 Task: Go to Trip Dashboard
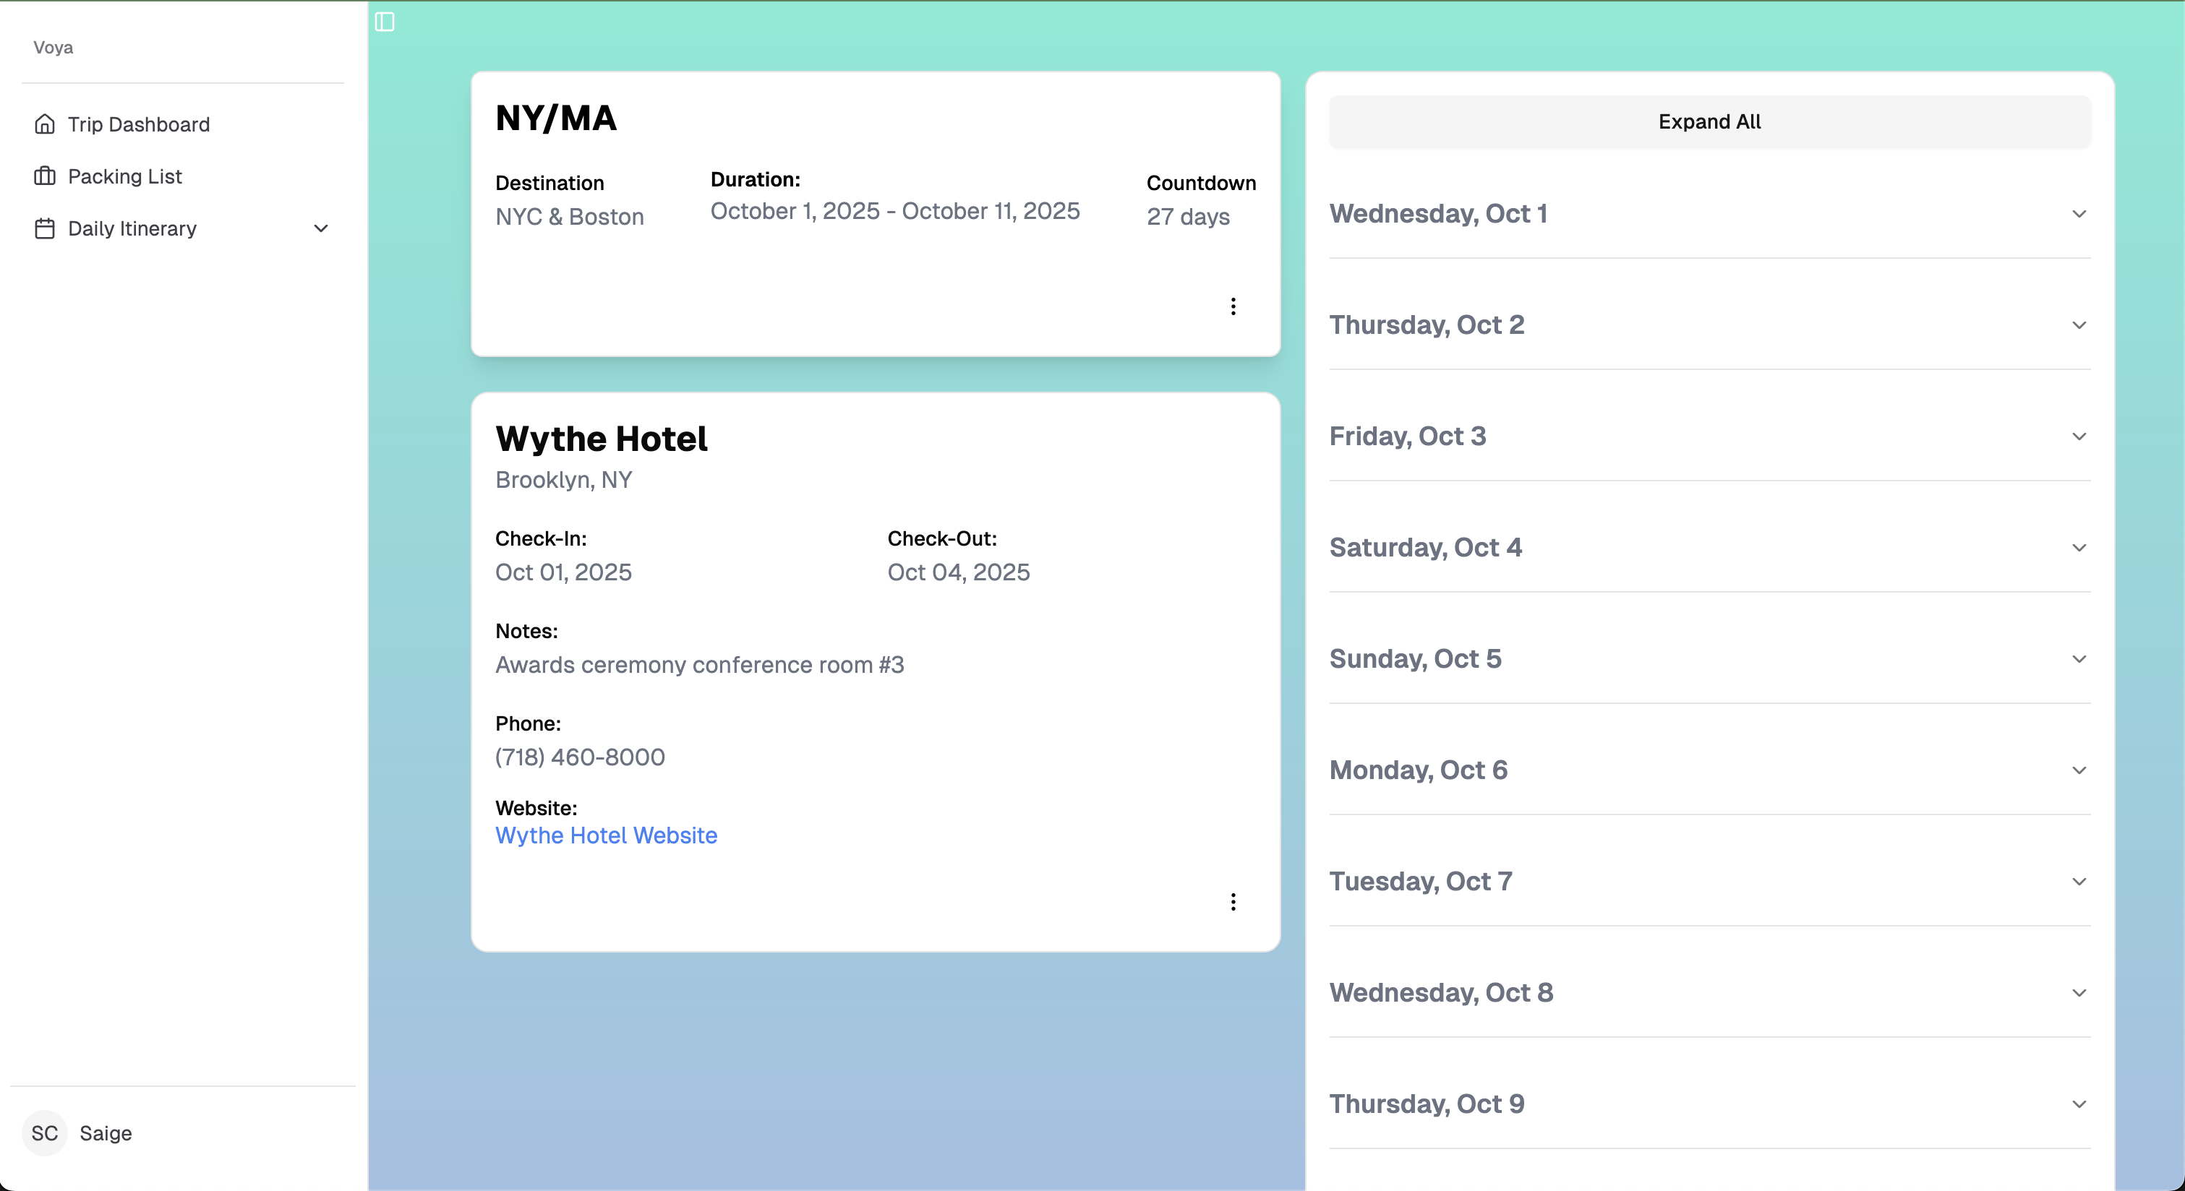(138, 124)
